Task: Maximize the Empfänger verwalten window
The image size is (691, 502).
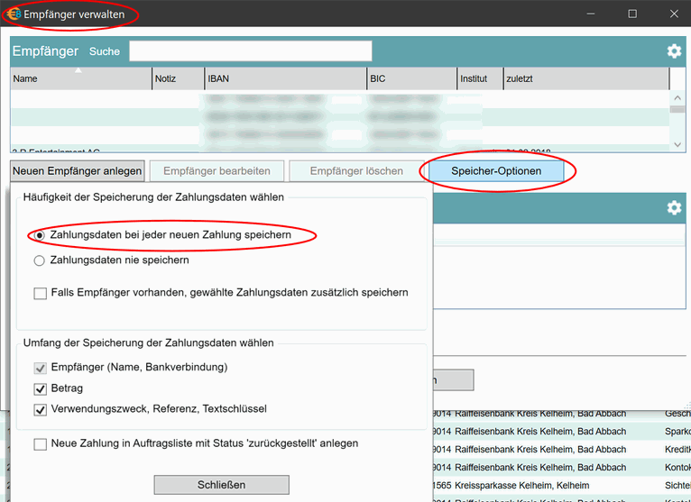Action: 632,14
